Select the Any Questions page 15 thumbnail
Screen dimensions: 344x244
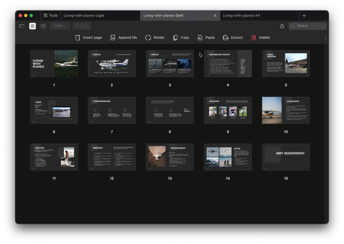tap(286, 157)
